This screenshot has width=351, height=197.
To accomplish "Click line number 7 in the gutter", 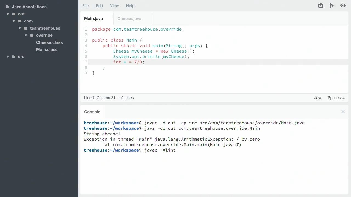I will 86,62.
